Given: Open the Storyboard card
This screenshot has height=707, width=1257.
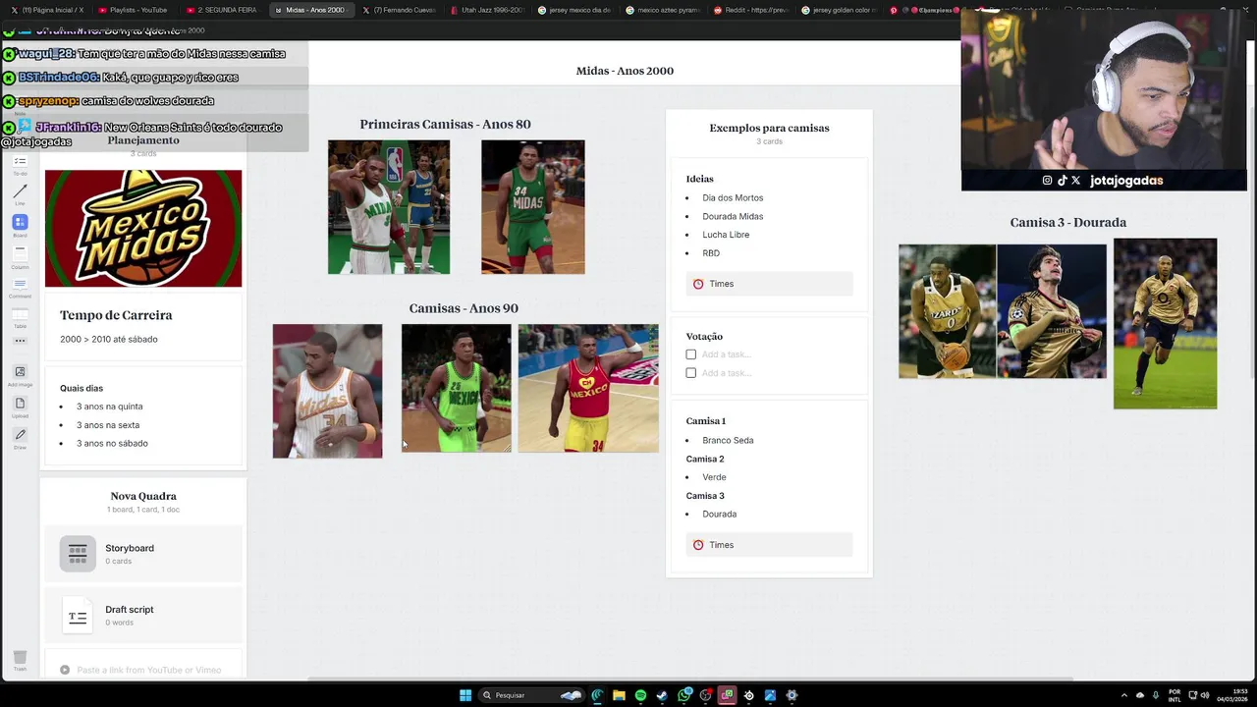Looking at the screenshot, I should click(143, 554).
